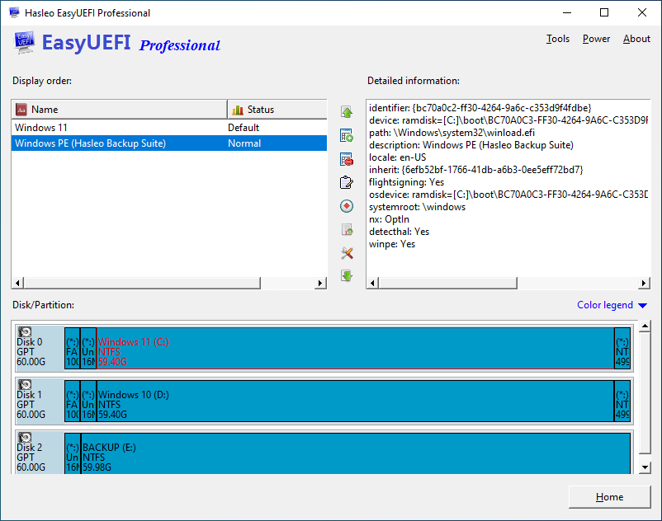This screenshot has height=521, width=662.
Task: Click the locale: en-US line
Action: [x=397, y=157]
